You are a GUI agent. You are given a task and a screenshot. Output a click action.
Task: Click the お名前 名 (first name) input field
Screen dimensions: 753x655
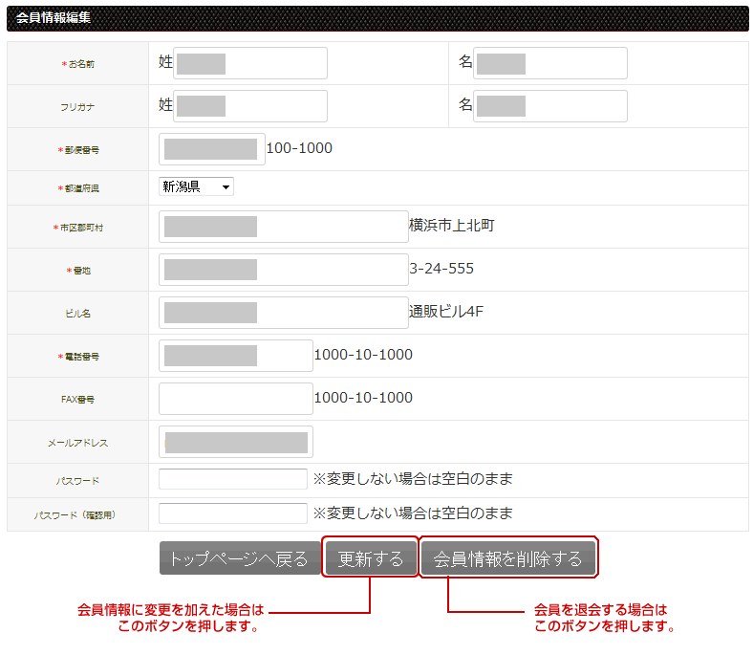550,63
